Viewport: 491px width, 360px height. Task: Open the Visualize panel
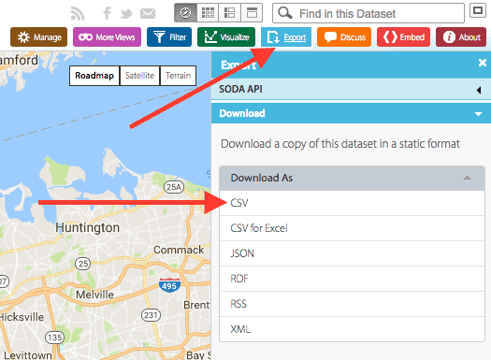click(x=226, y=37)
